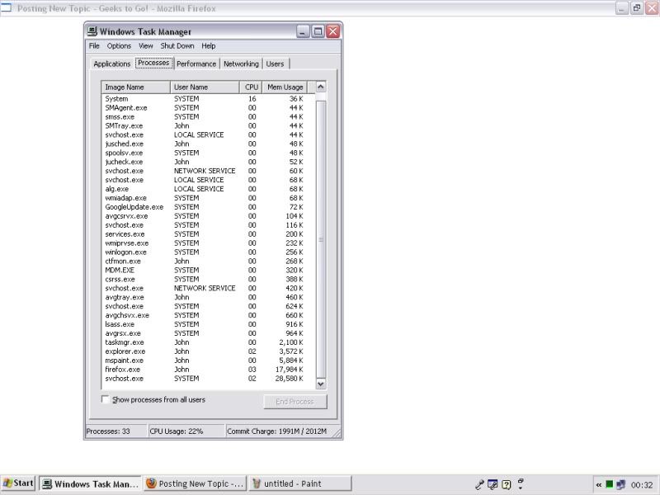Switch to the Performance tab
Image resolution: width=660 pixels, height=495 pixels.
click(x=196, y=64)
